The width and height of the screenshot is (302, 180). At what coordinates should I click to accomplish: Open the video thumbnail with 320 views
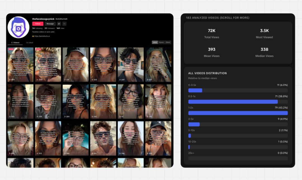(x=75, y=138)
